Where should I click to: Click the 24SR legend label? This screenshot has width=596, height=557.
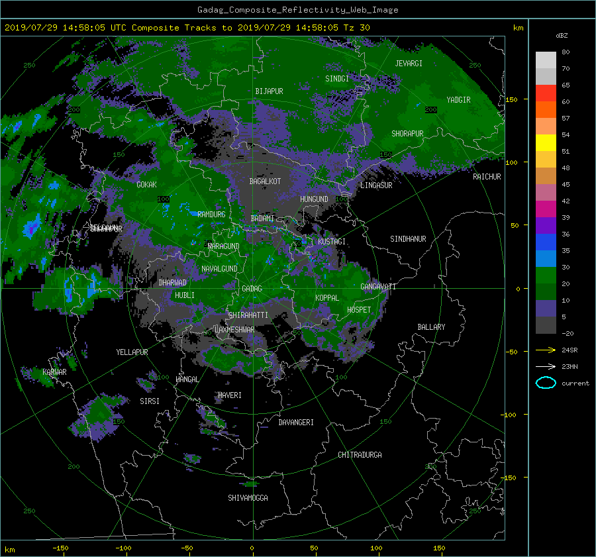point(570,350)
